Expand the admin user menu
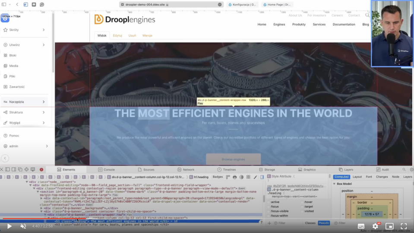 25,146
